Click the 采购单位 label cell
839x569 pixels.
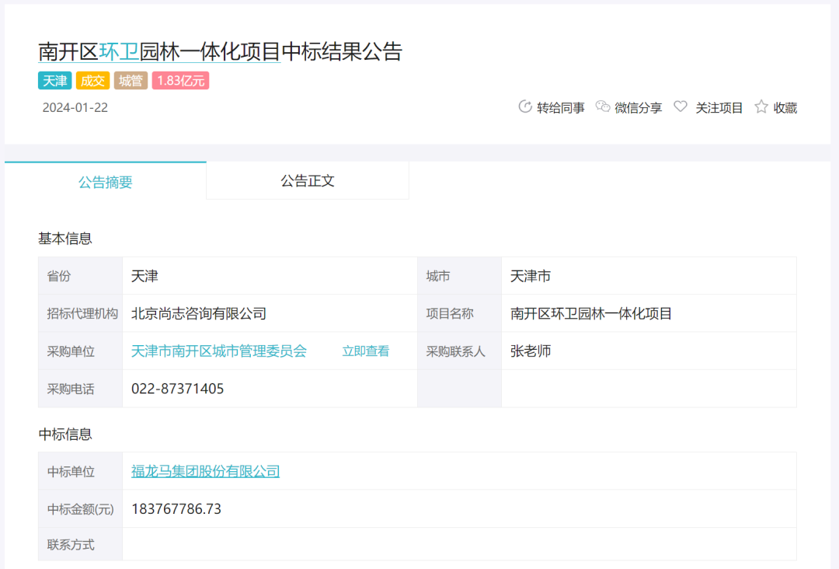click(x=80, y=351)
